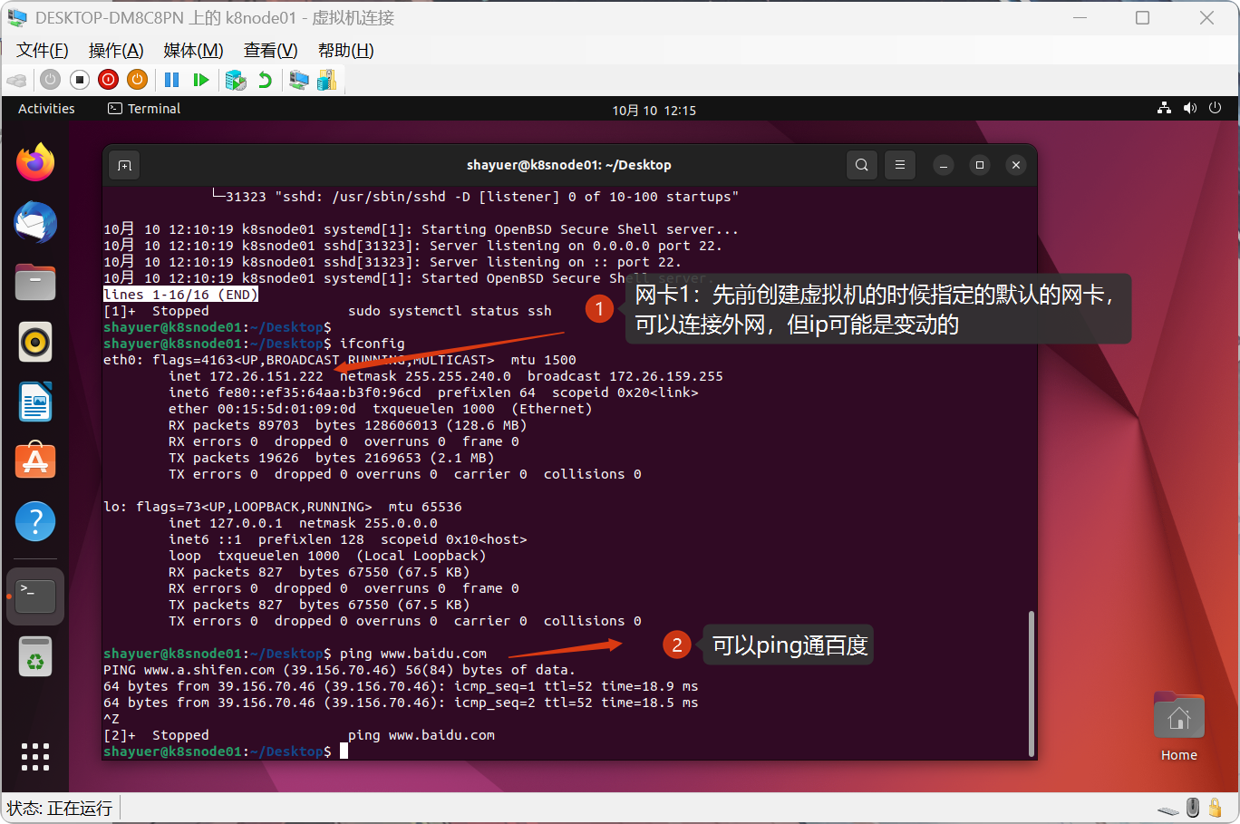
Task: Open the Terminal app menu in top bar
Action: pos(144,109)
